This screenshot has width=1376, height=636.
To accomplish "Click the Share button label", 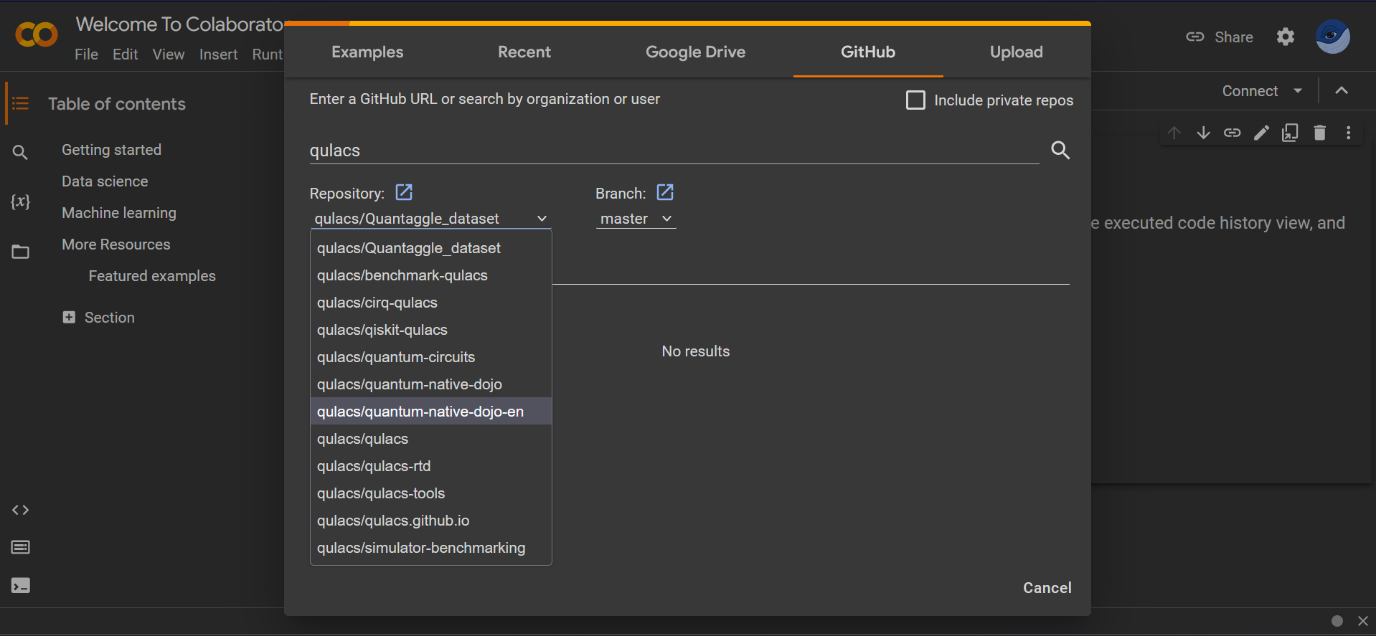I will (1234, 37).
